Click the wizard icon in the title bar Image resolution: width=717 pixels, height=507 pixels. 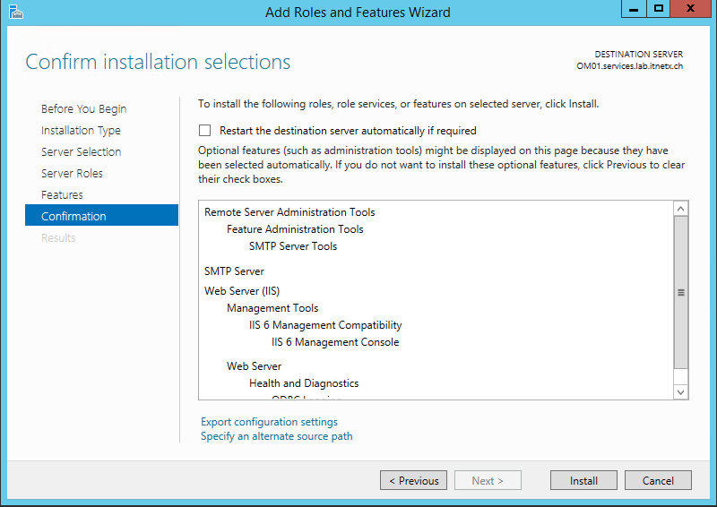point(15,12)
